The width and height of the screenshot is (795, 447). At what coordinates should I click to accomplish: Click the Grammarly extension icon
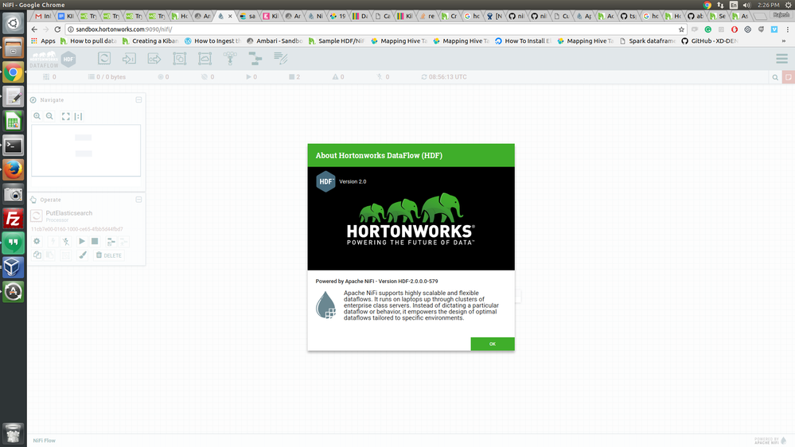pos(707,29)
